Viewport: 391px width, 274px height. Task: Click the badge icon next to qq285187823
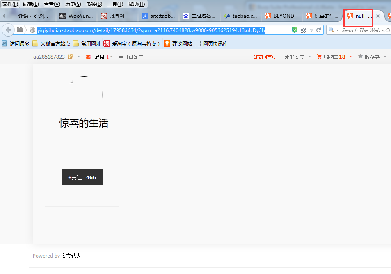pyautogui.click(x=71, y=57)
